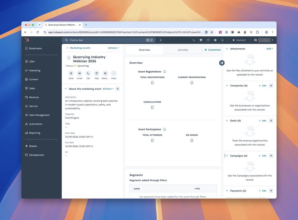298x220 pixels.
Task: Switch to the Activities tab
Action: pyautogui.click(x=183, y=50)
